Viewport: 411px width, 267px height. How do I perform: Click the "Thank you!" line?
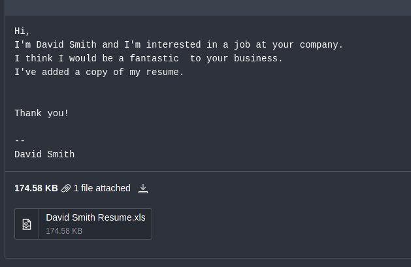(41, 114)
